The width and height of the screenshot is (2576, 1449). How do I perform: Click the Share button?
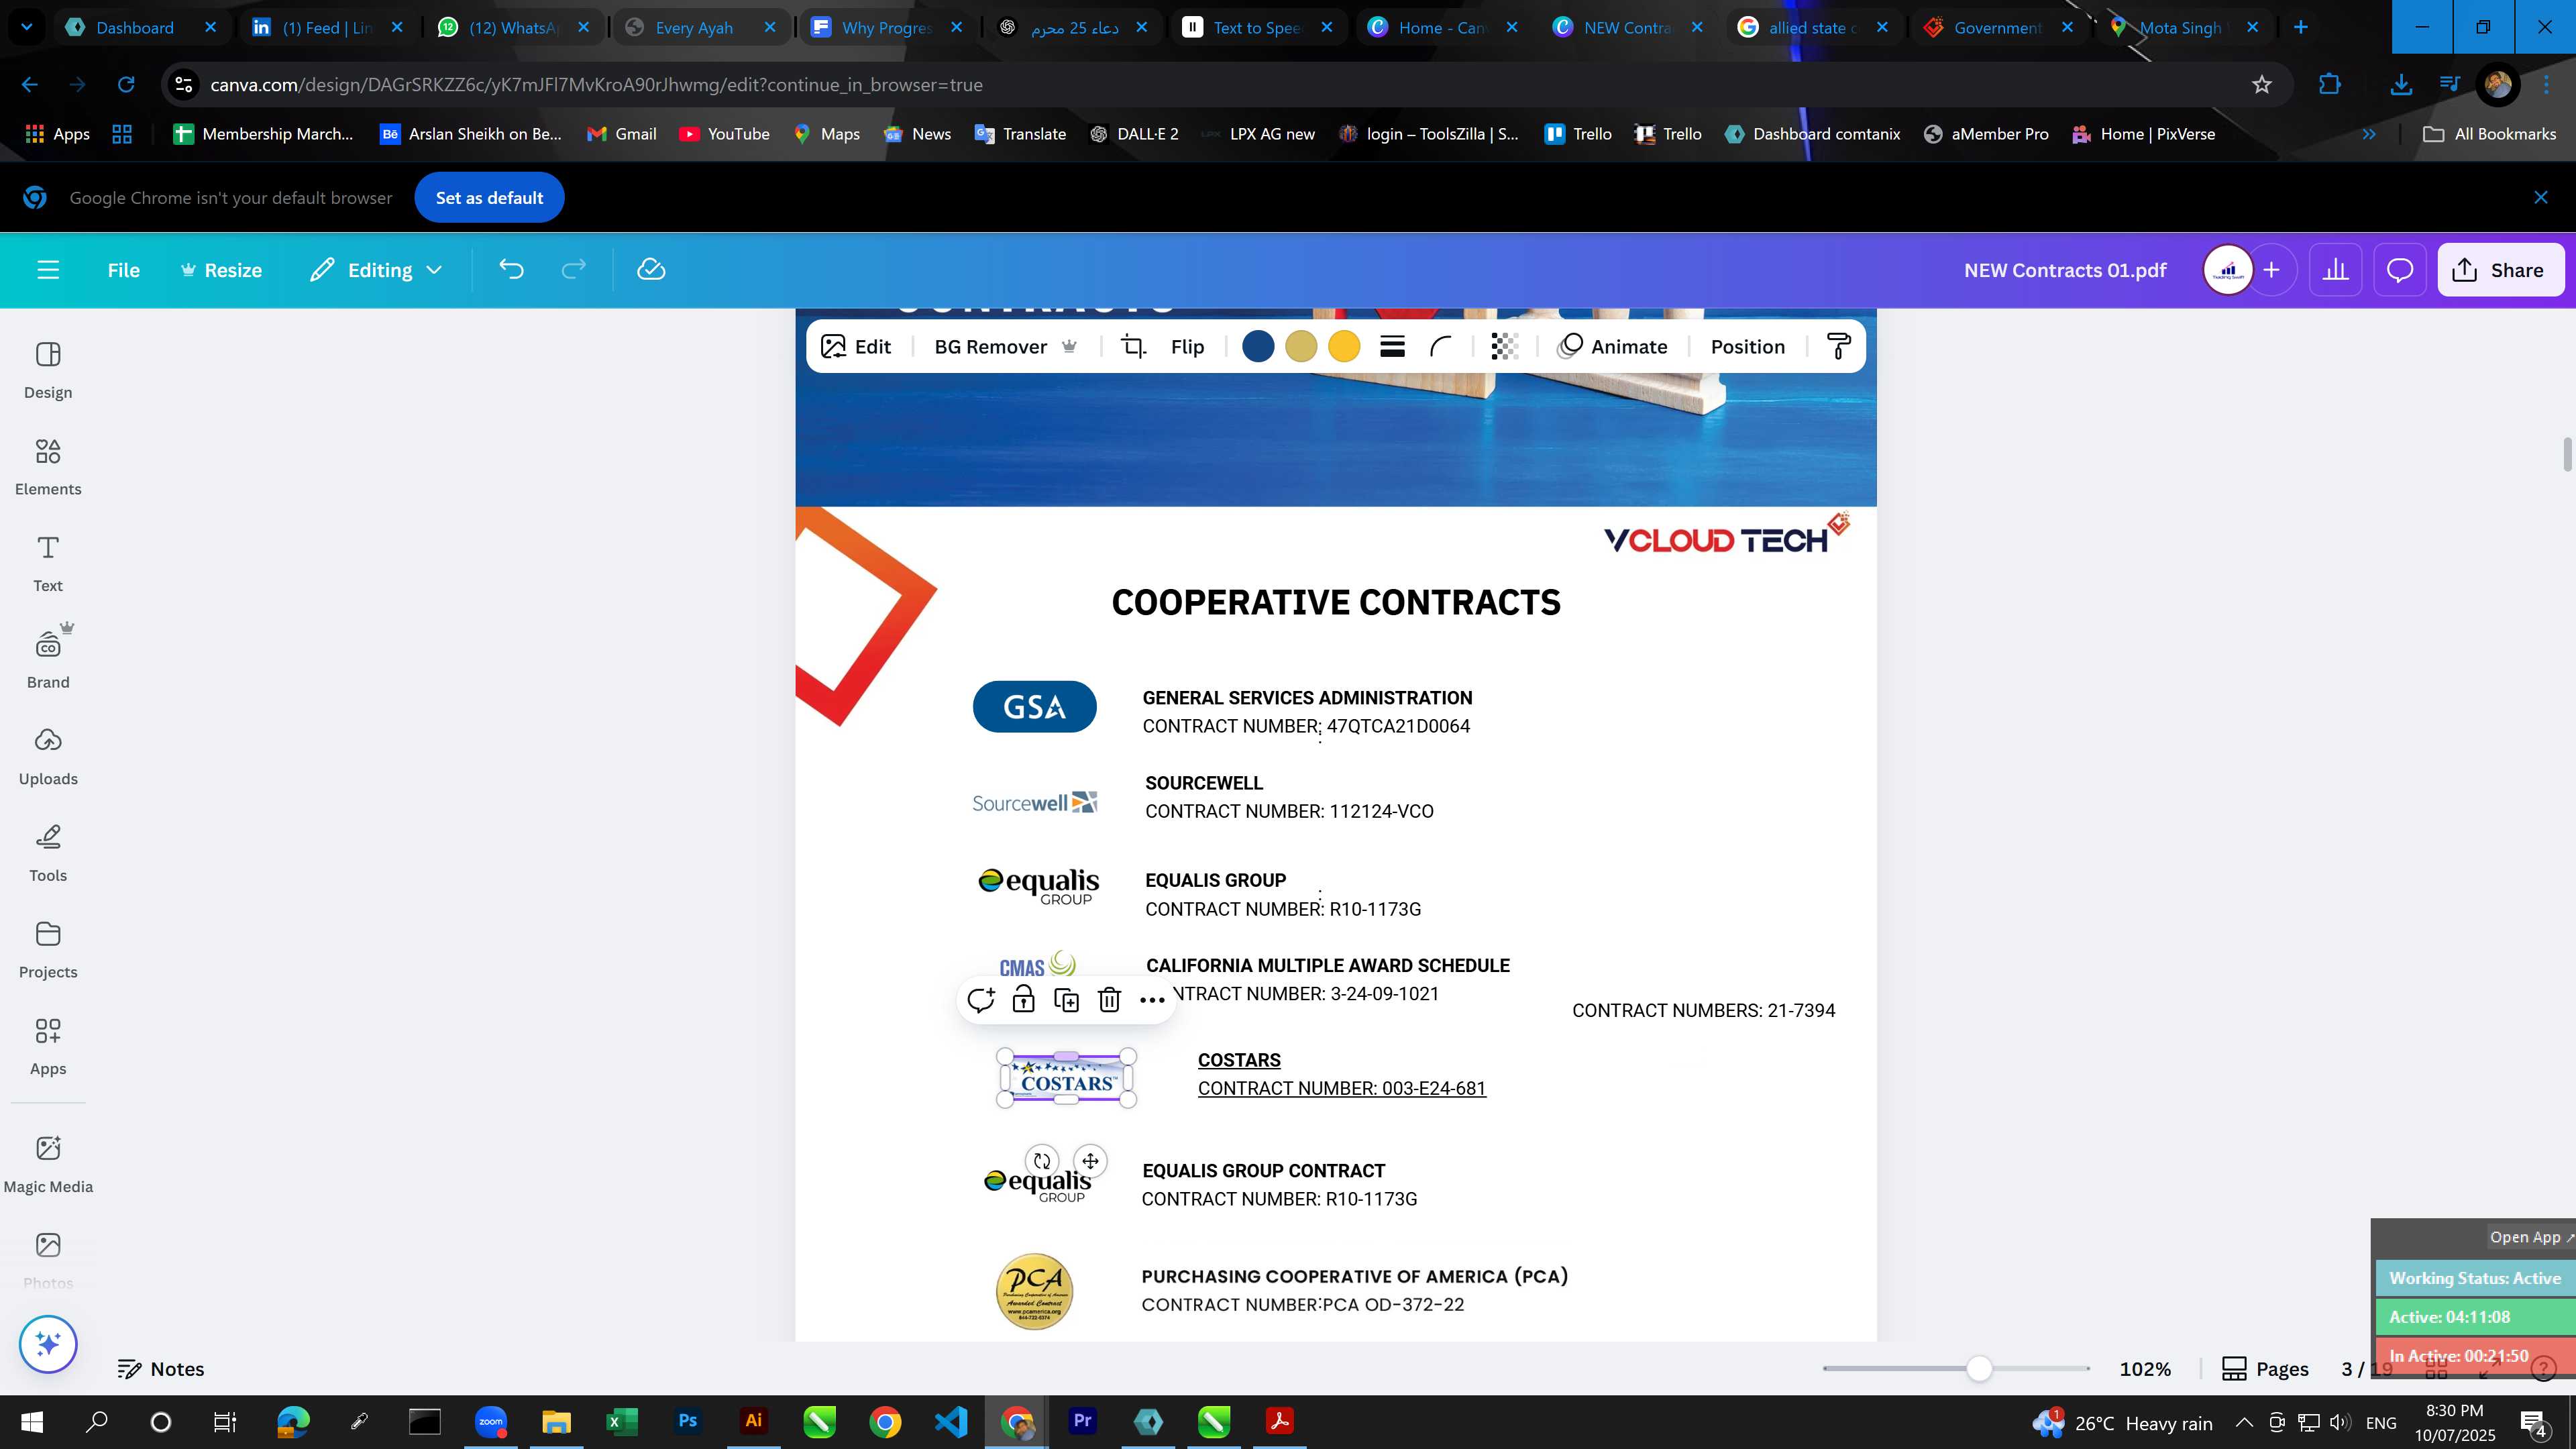[2501, 270]
